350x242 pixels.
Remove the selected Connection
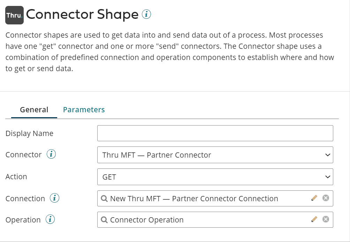(326, 198)
